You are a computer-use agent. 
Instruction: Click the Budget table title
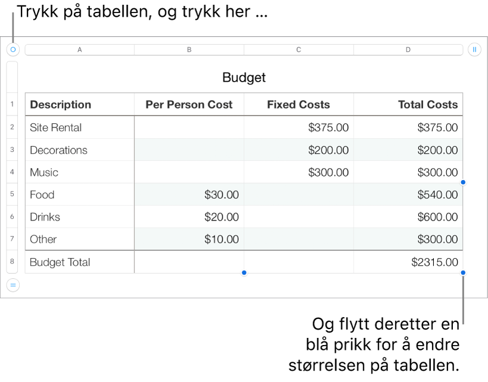[244, 77]
